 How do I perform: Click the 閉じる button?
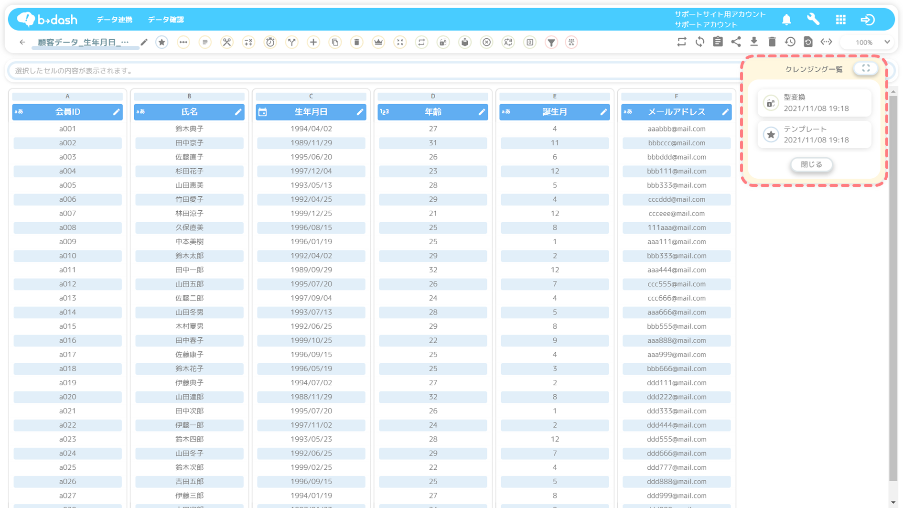click(x=811, y=164)
